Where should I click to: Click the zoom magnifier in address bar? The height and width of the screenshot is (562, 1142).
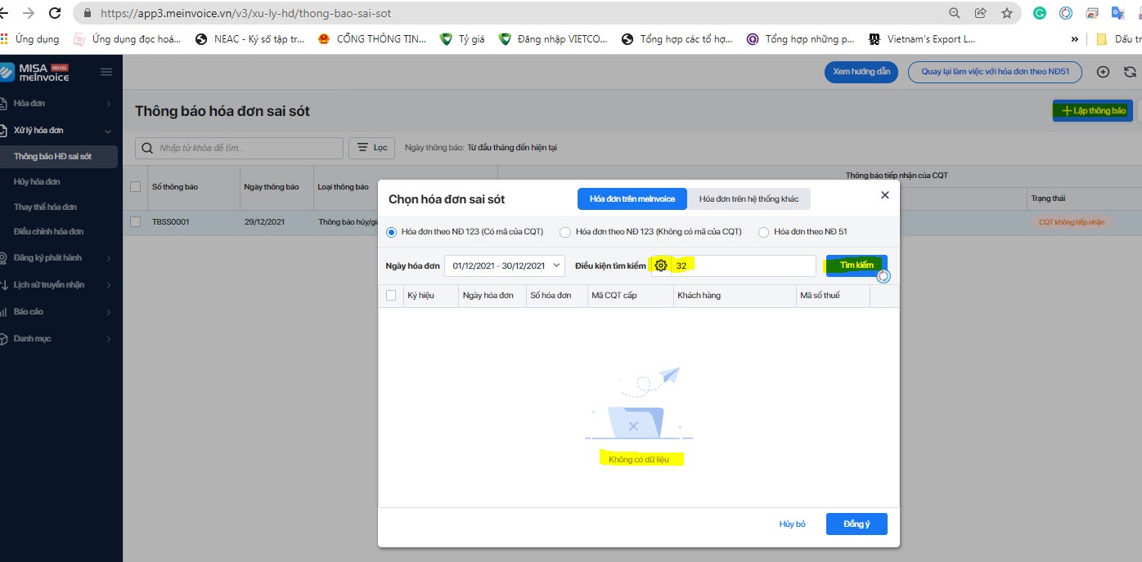955,13
